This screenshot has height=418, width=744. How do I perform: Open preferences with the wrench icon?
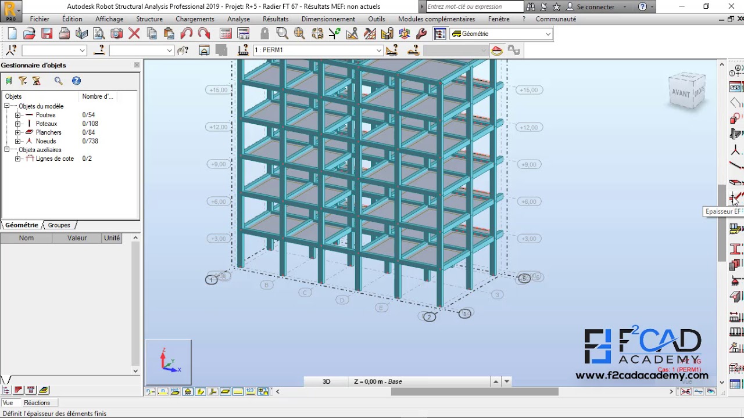point(422,34)
